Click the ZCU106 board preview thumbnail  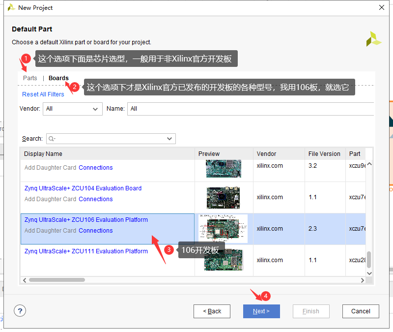(x=224, y=229)
